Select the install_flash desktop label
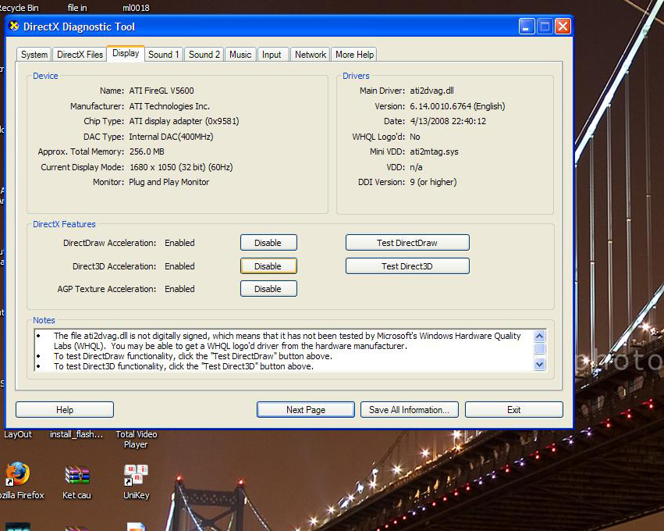Viewport: 664px width, 531px height. [x=76, y=434]
